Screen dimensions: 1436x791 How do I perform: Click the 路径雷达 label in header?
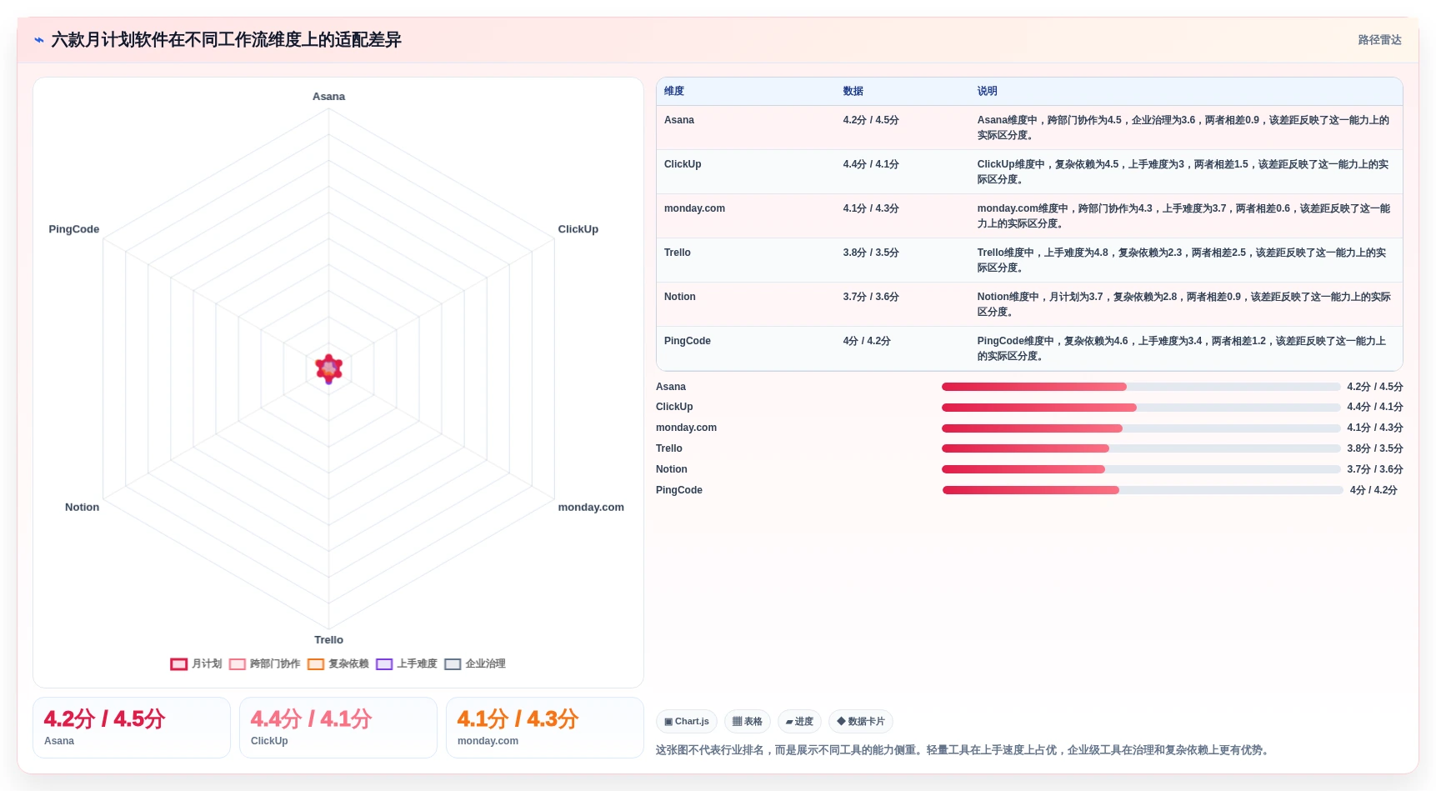coord(1379,40)
